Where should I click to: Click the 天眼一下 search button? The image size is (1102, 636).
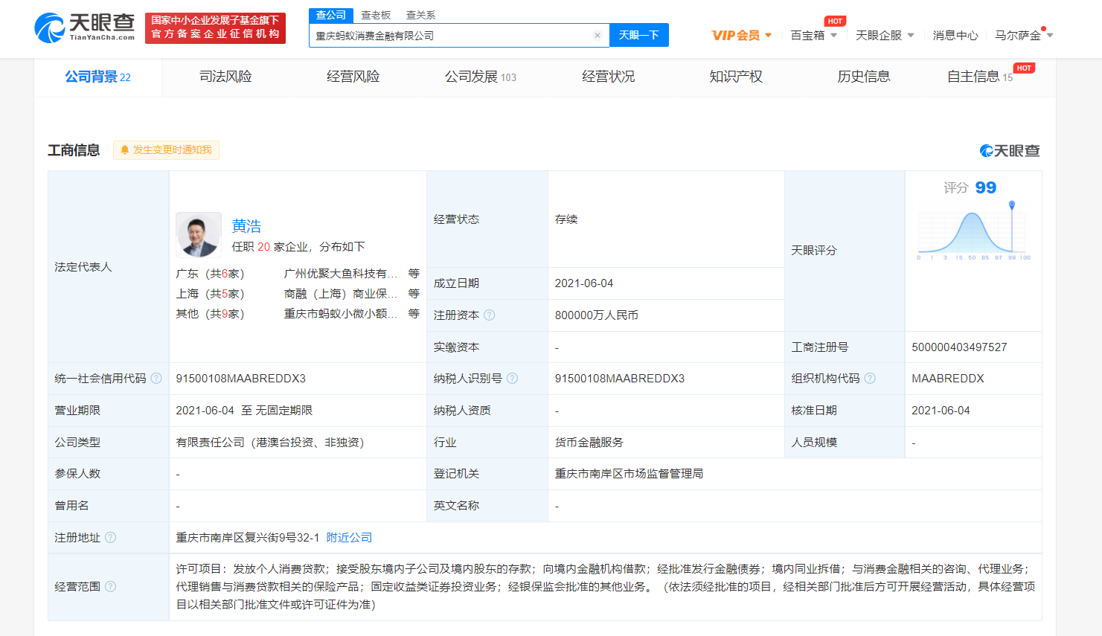coord(638,36)
